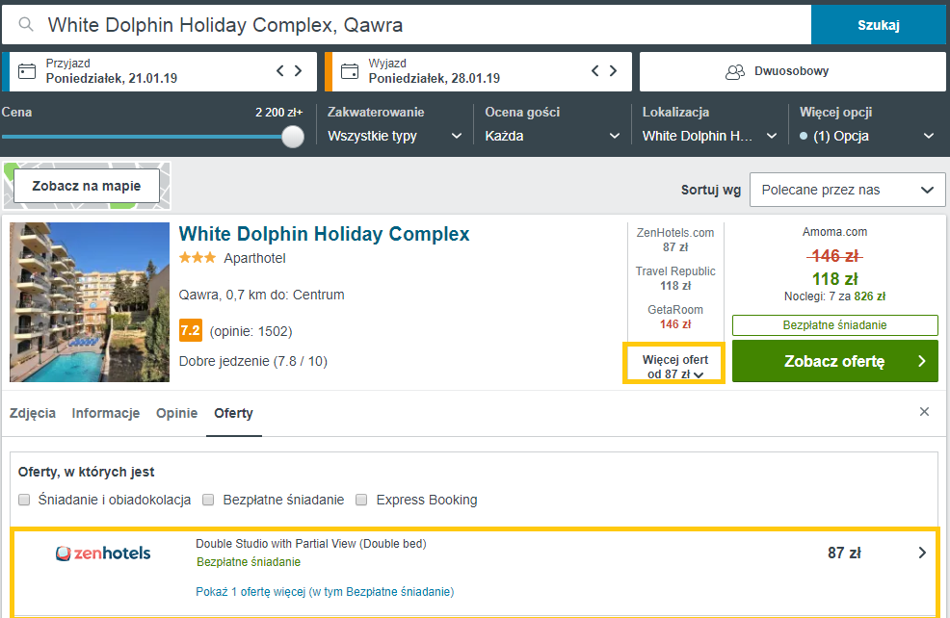
Task: Go to next arrival date arrow
Action: coord(298,71)
